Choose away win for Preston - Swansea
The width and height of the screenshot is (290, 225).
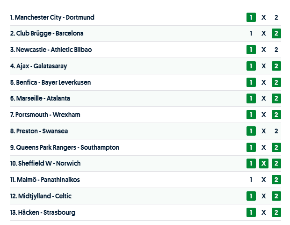[276, 131]
